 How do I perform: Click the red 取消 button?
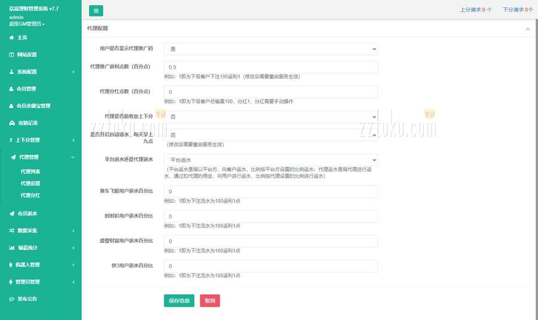click(210, 301)
